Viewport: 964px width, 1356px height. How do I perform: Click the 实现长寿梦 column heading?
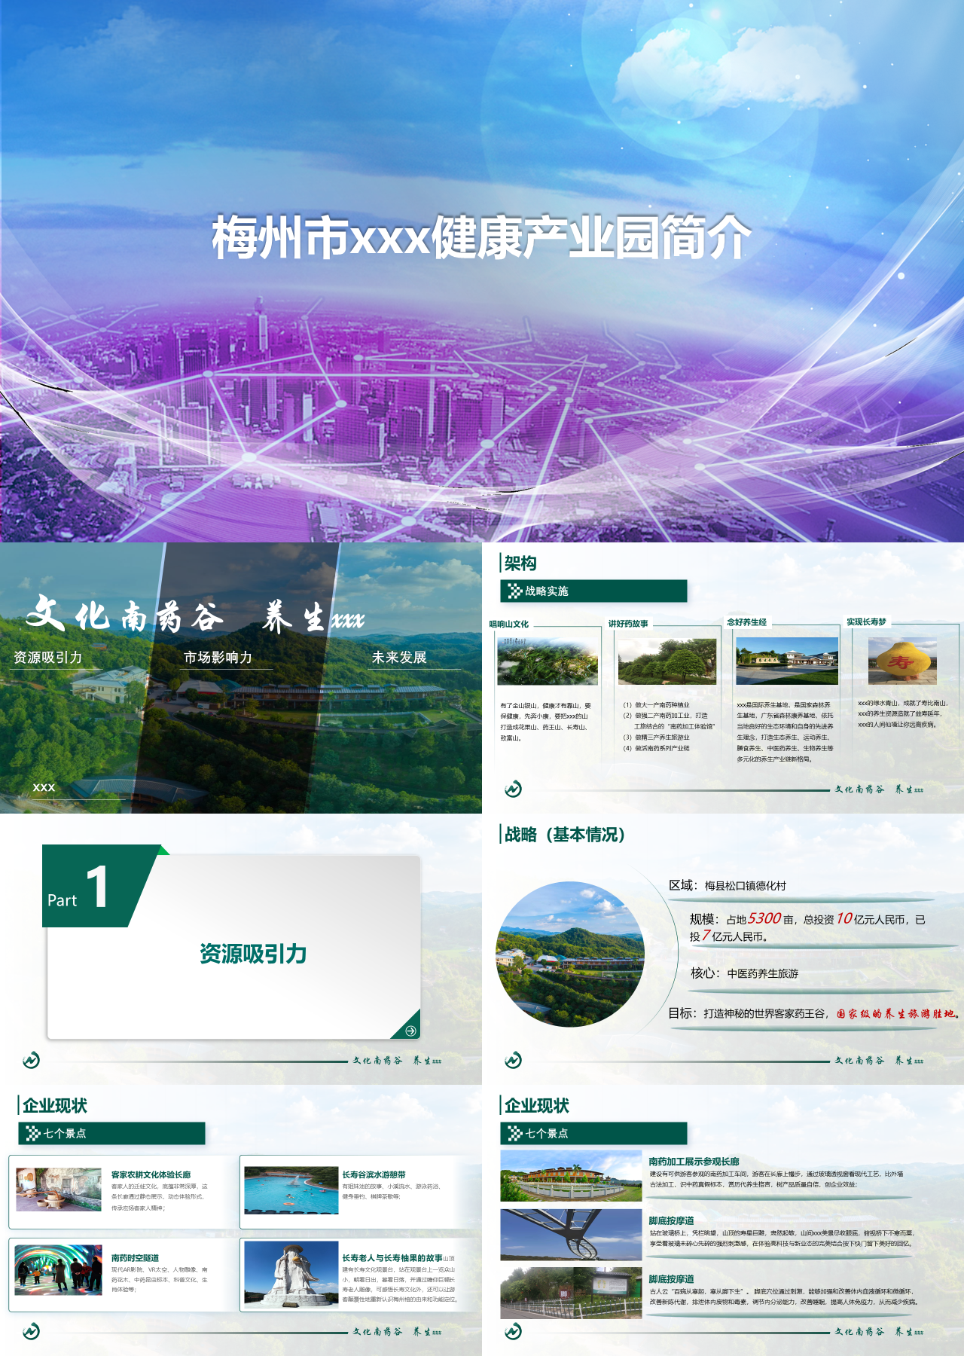pos(866,621)
